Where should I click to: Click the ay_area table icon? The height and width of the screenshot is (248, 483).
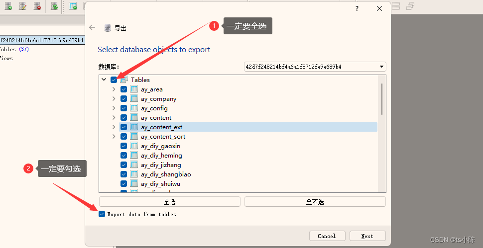tap(133, 89)
